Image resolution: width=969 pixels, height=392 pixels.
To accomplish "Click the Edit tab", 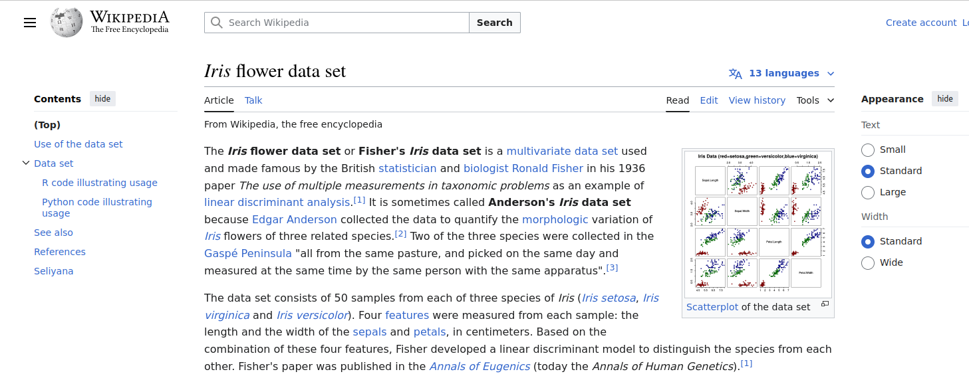I will pos(709,100).
